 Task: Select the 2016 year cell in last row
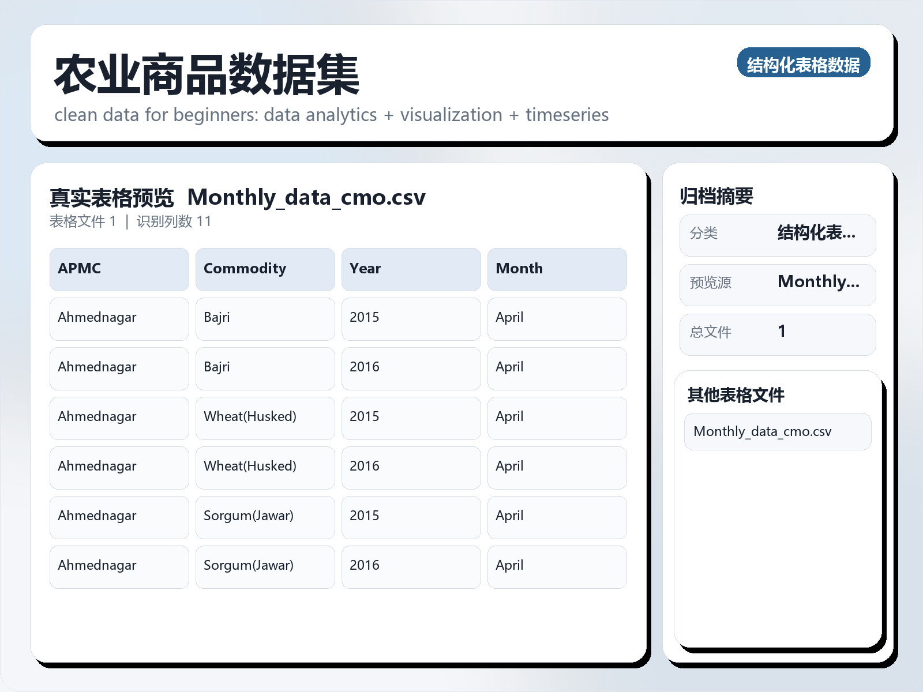coord(411,567)
